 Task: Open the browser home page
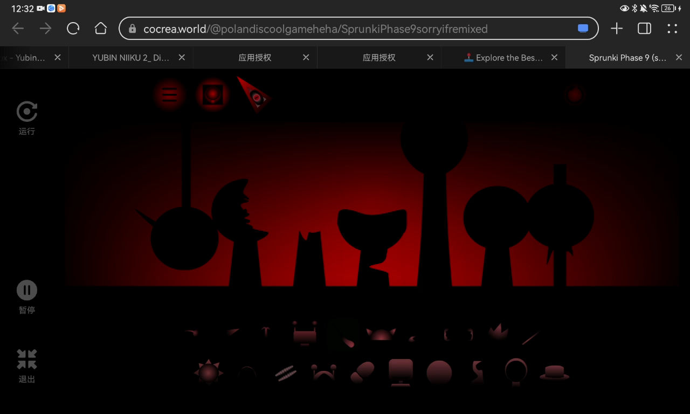(101, 29)
